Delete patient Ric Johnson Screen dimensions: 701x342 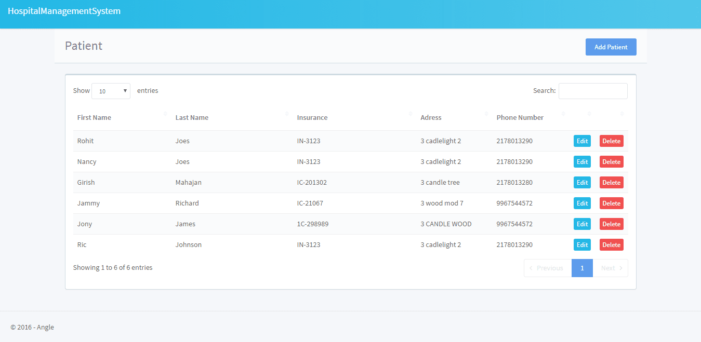[611, 245]
